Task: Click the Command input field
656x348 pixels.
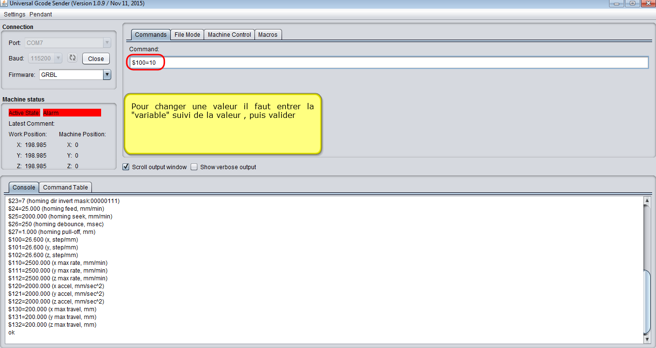Action: click(x=387, y=63)
